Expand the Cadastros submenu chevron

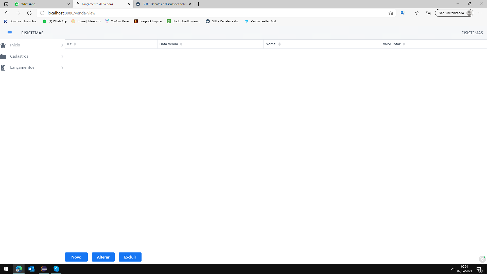[x=62, y=57]
